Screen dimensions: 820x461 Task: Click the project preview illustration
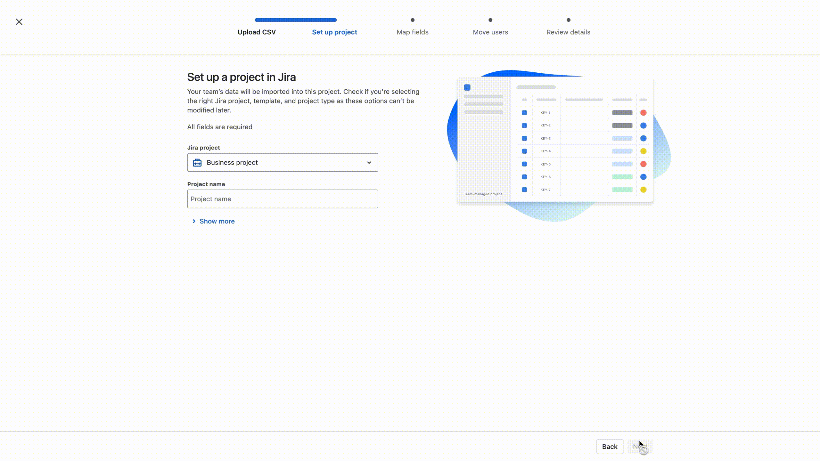tap(559, 146)
